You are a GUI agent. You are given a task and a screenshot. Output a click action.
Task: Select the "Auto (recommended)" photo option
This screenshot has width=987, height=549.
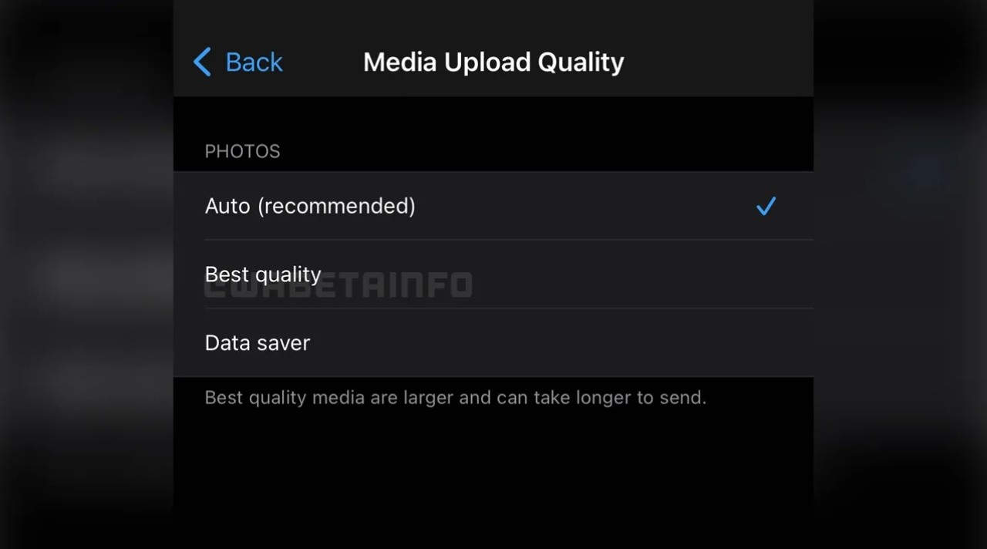[493, 206]
